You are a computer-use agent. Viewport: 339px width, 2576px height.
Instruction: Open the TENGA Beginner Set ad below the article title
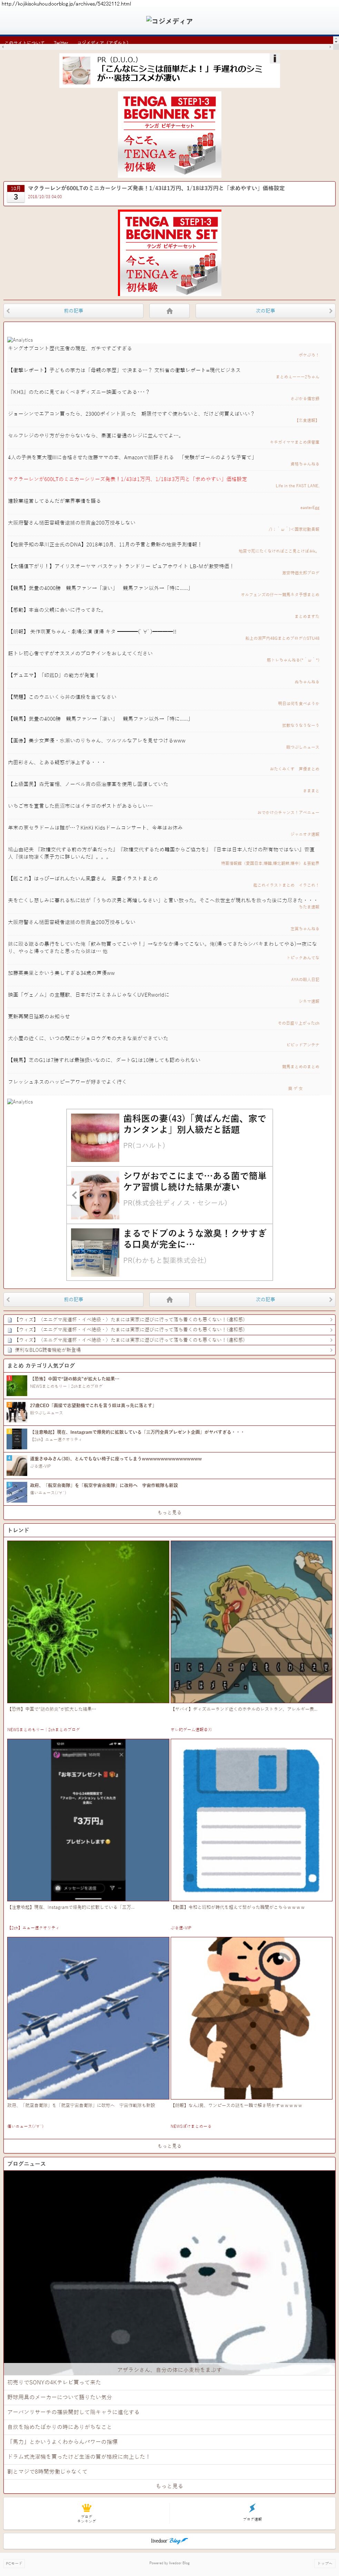point(170,252)
